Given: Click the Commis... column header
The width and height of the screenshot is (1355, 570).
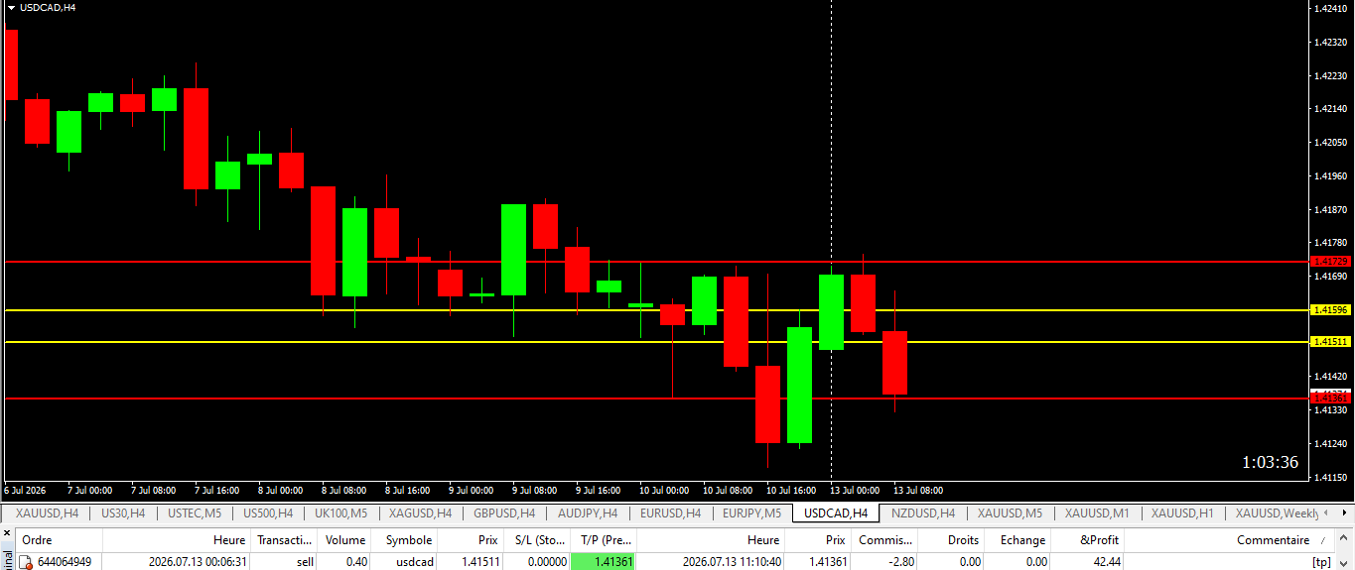Looking at the screenshot, I should coord(884,540).
